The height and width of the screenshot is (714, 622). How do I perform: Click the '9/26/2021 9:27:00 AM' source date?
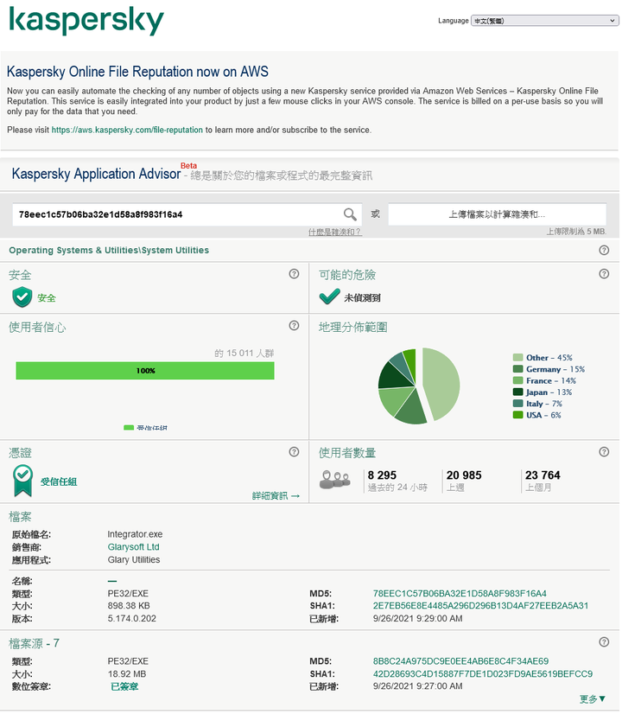[418, 686]
